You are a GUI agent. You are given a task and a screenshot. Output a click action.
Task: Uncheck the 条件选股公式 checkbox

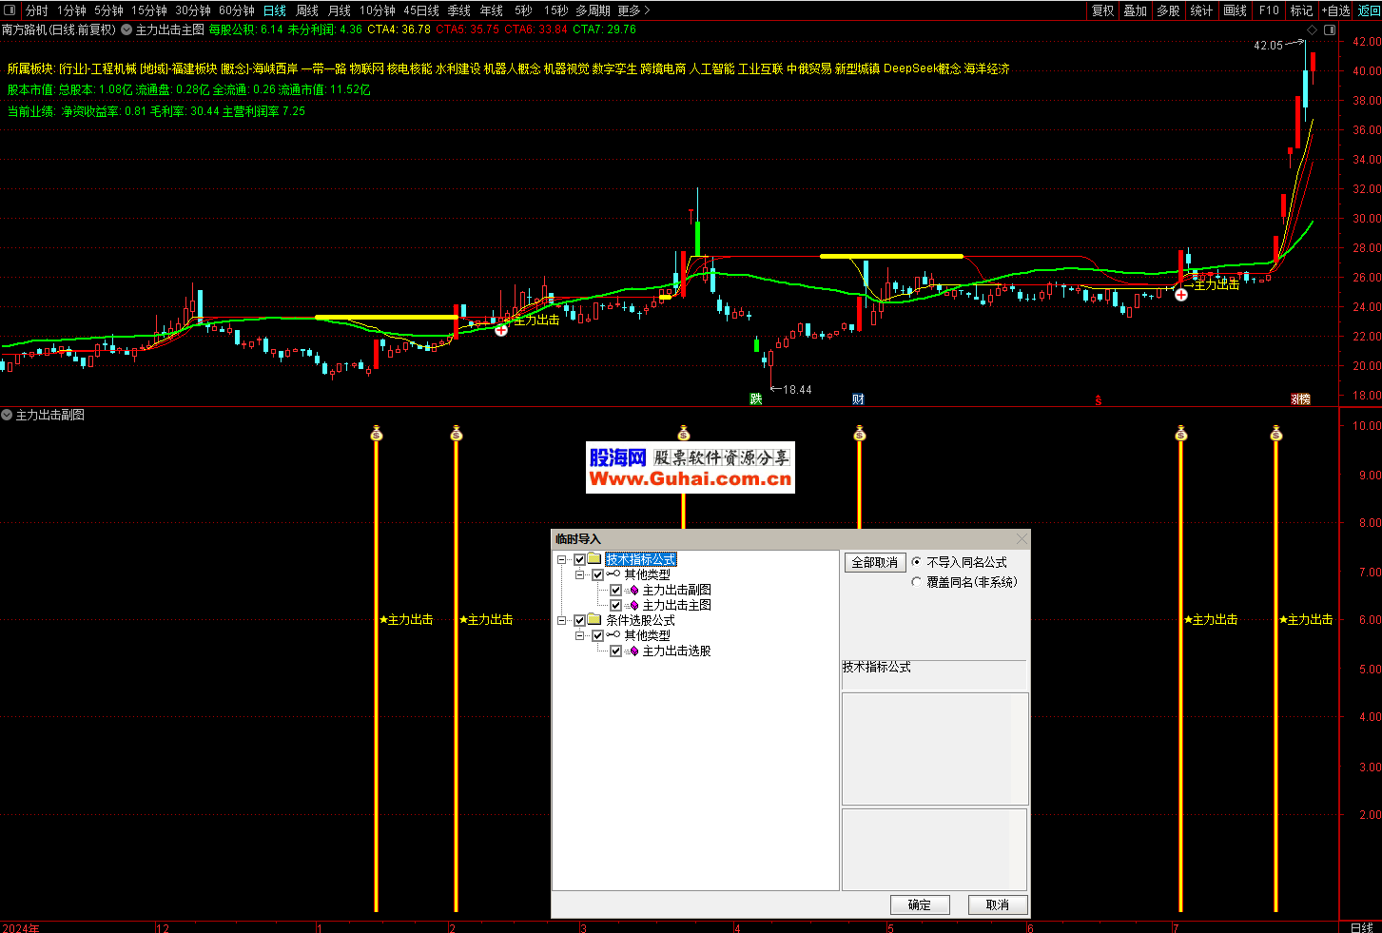click(x=579, y=620)
